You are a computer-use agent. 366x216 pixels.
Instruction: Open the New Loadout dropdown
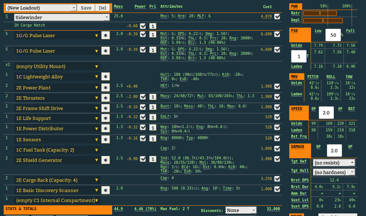tap(41, 8)
